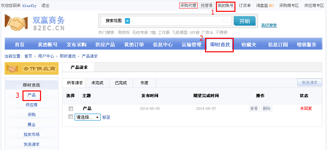Switch to the 未完成 filter tab
Screen dimensions: 327x150
pos(98,83)
